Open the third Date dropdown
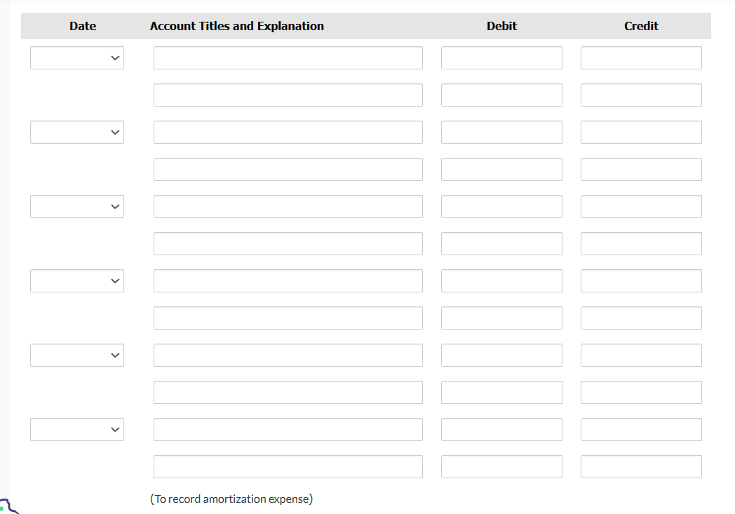Viewport: 735px width, 514px height. tap(77, 207)
